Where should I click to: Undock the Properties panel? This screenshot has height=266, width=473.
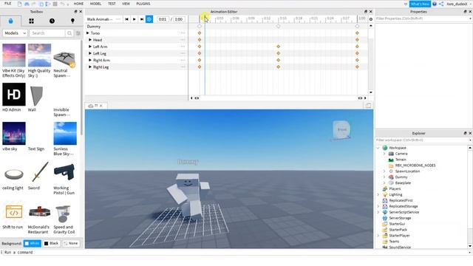click(x=465, y=12)
